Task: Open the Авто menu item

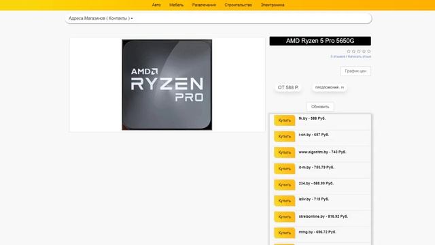Action: tap(156, 5)
